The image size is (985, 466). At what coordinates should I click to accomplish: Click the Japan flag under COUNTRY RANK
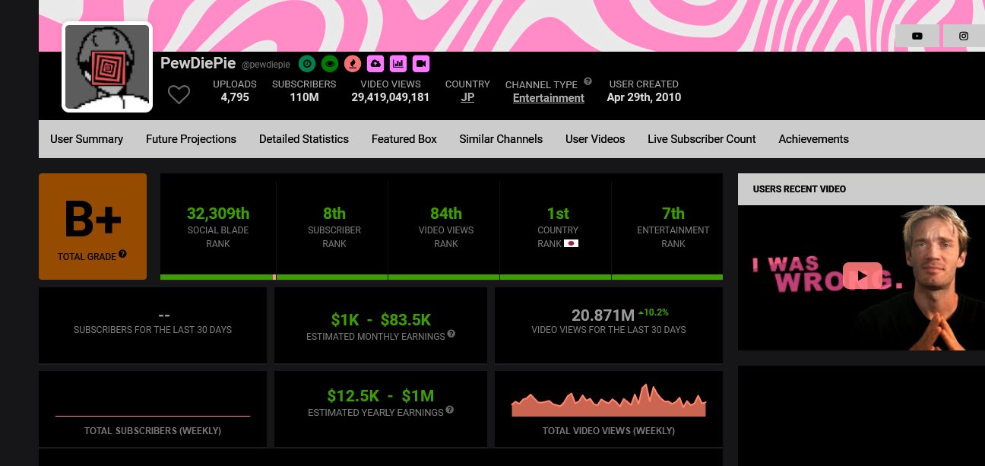point(571,243)
